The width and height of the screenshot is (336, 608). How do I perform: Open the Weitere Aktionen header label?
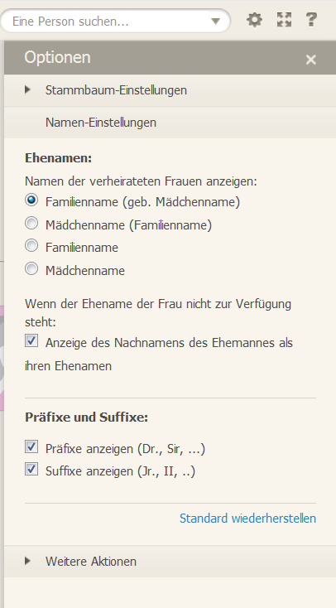91,562
